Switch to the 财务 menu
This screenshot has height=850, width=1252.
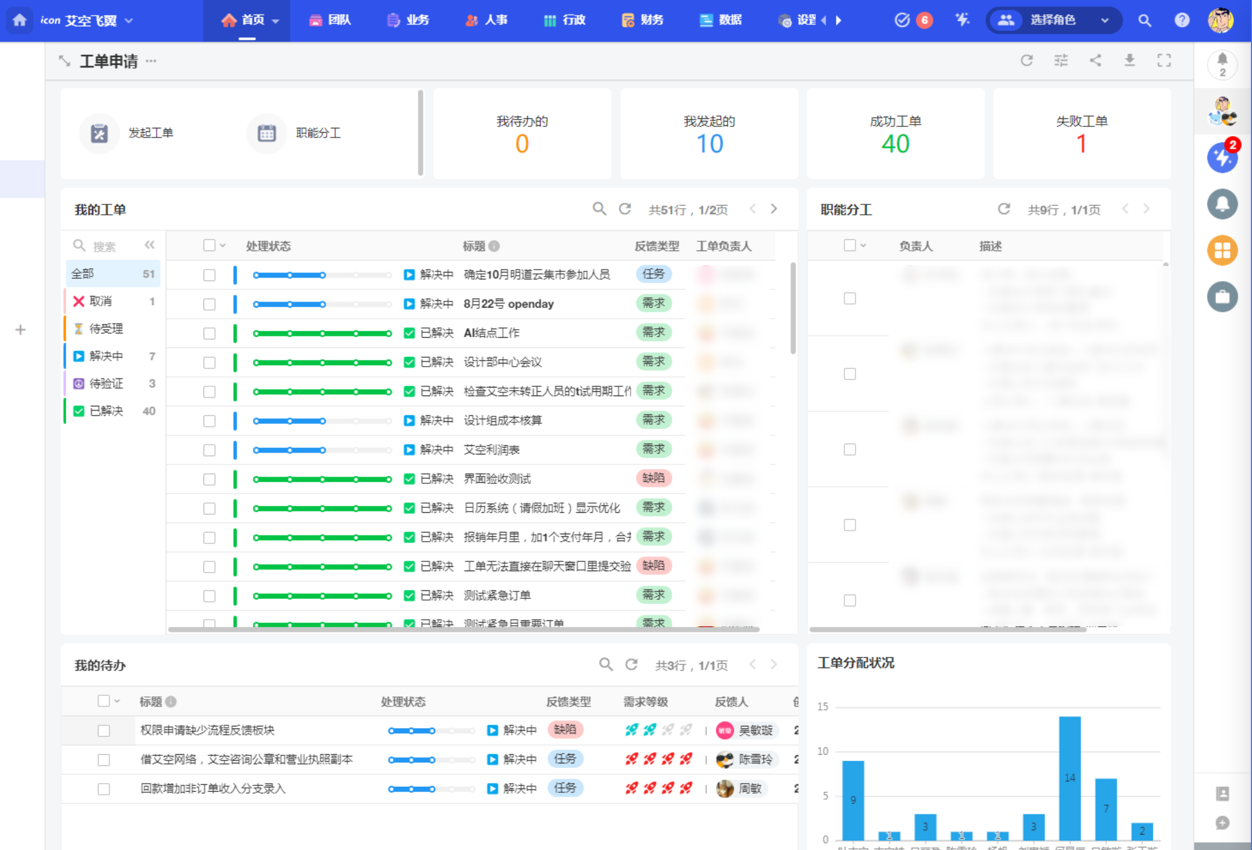(x=642, y=20)
